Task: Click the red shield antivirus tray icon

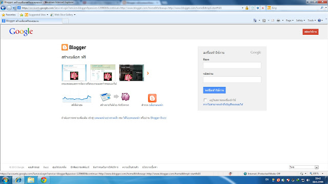Action: tap(288, 180)
